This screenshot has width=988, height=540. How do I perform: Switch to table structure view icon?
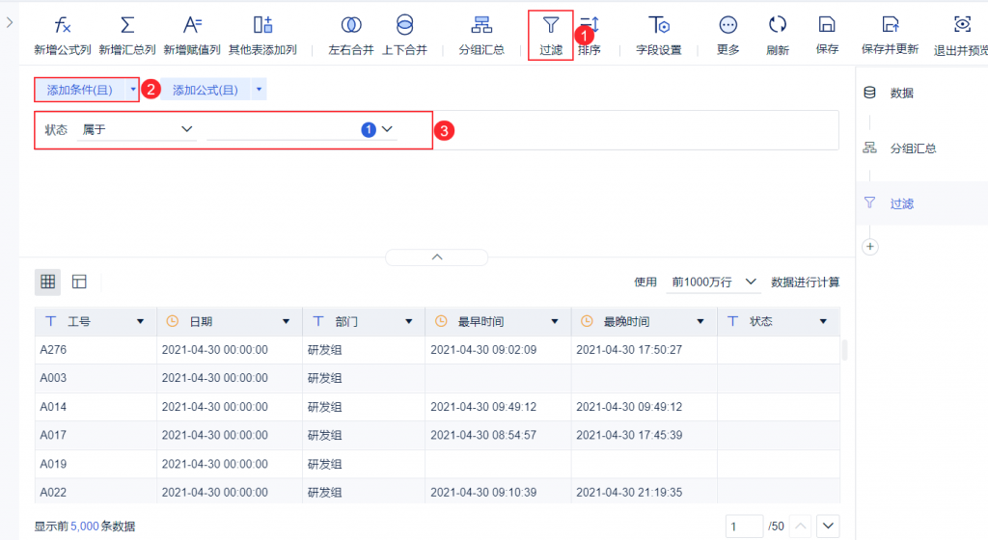[x=79, y=282]
